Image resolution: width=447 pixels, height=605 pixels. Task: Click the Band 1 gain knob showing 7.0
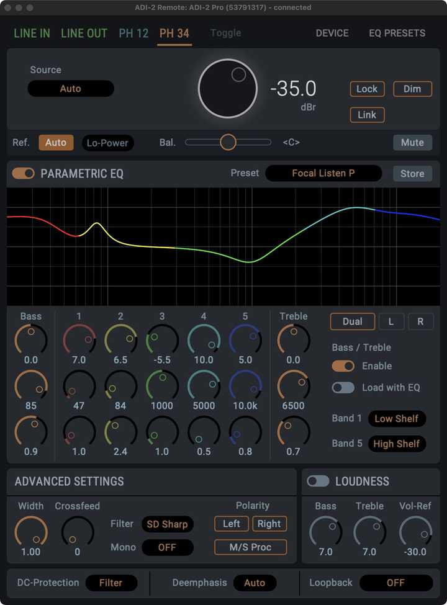[x=79, y=340]
